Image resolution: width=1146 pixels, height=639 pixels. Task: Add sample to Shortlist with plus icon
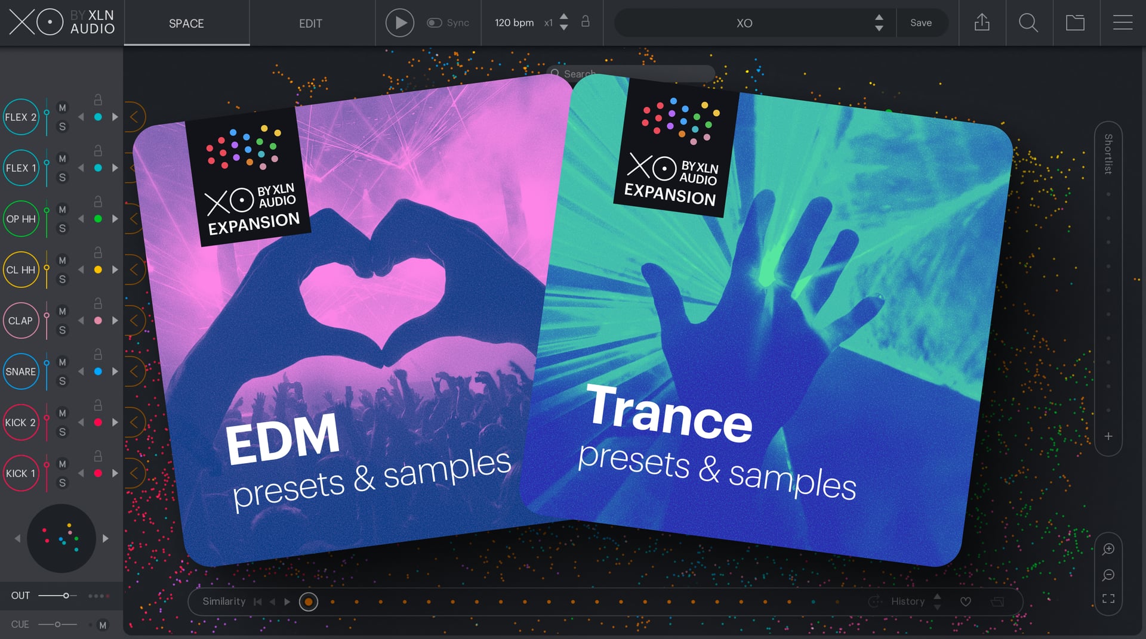1108,436
